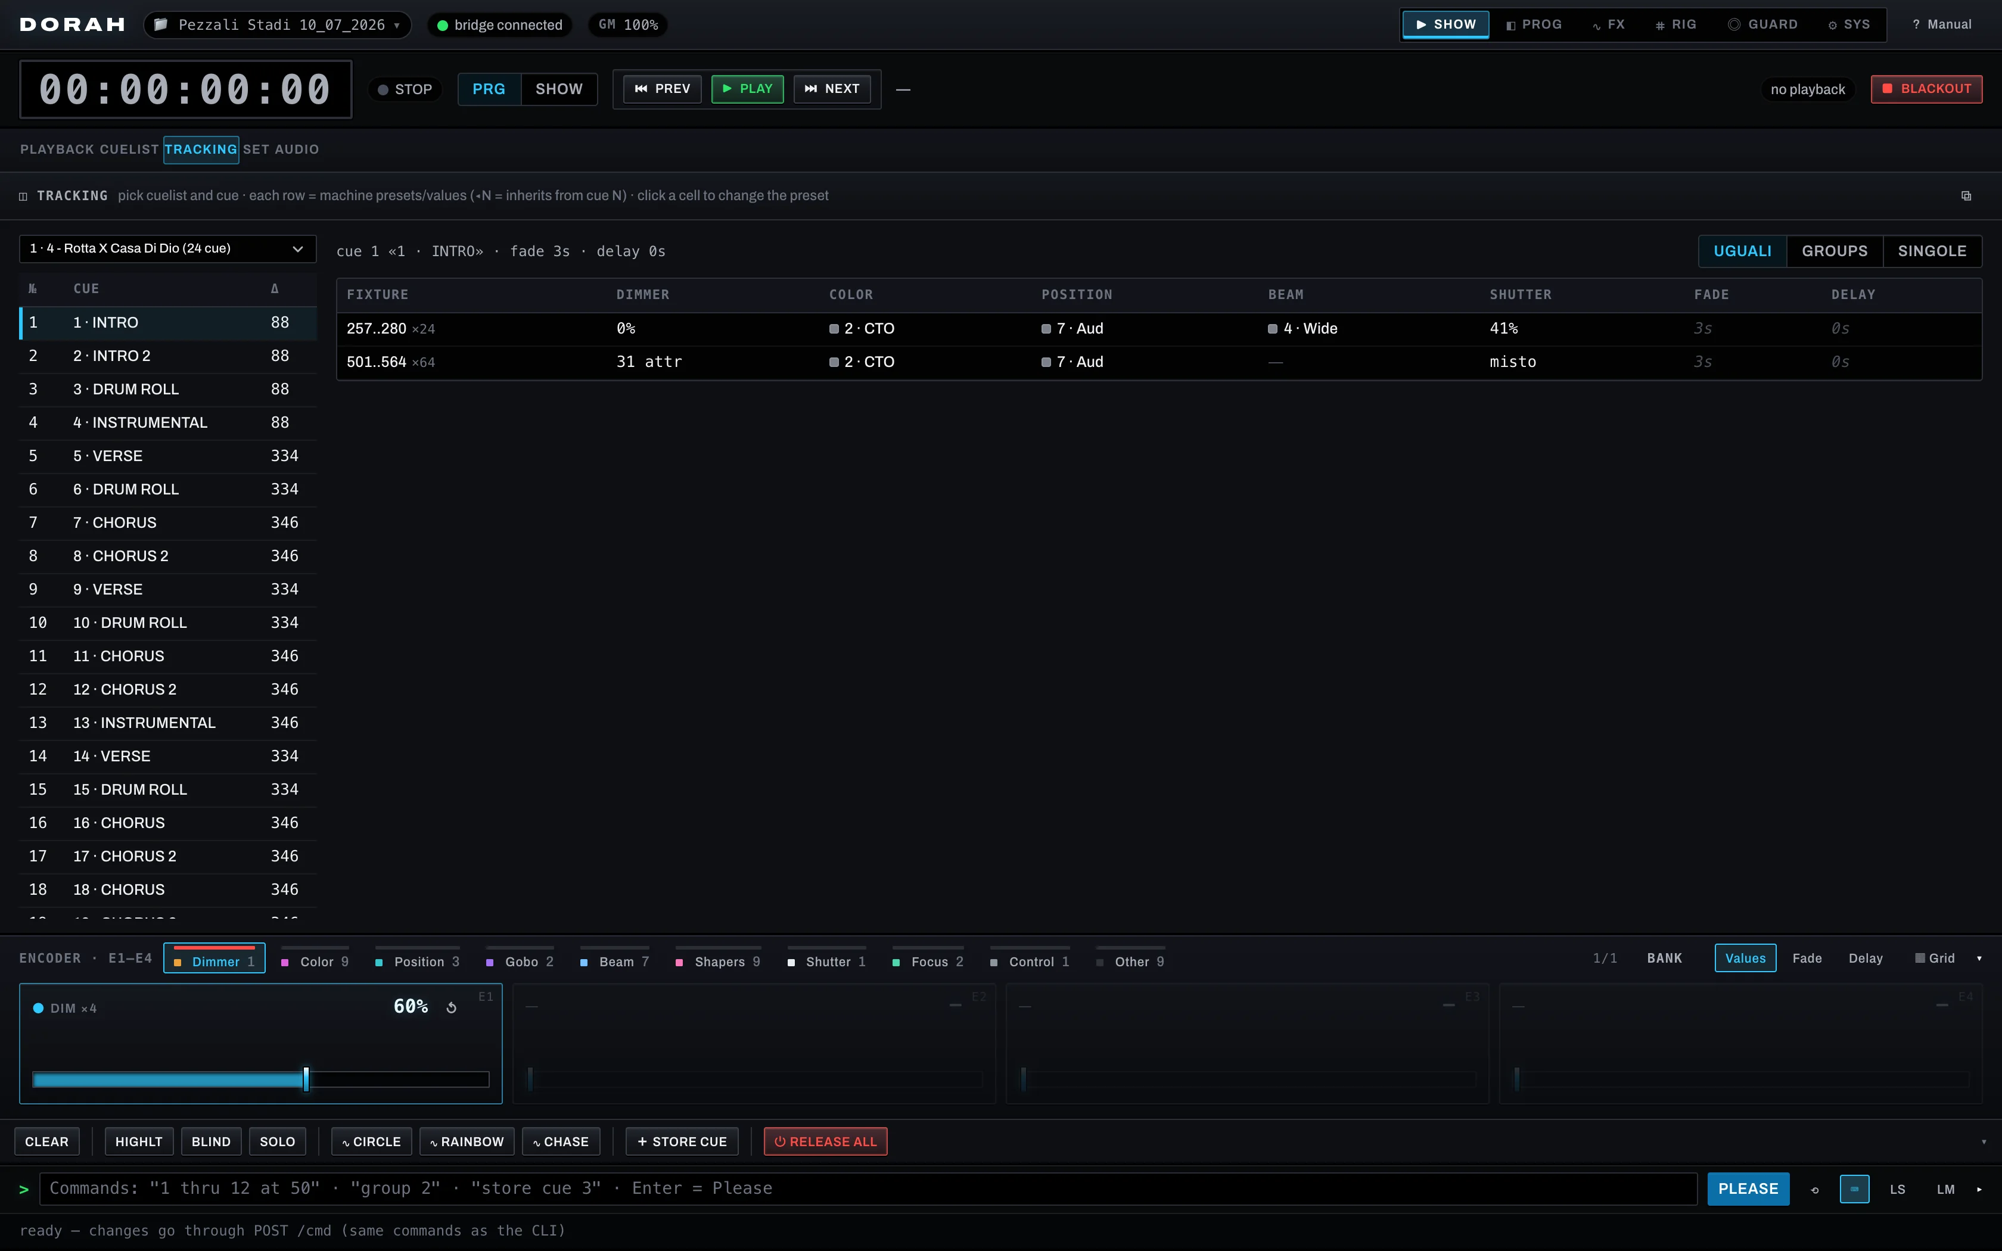The height and width of the screenshot is (1251, 2002).
Task: Open the GUARD view
Action: pos(1763,25)
